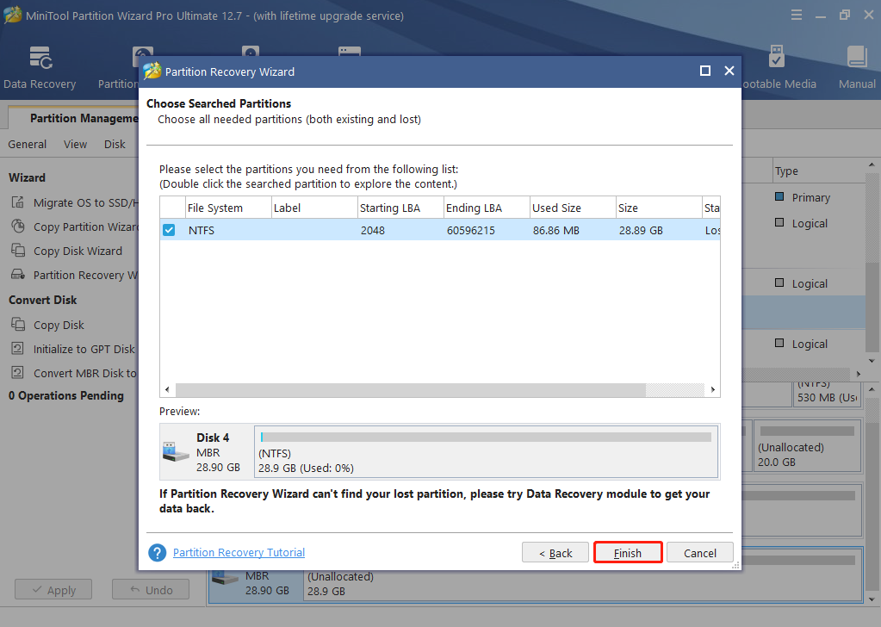Click the NTFS partition bar in Preview

[x=486, y=451]
